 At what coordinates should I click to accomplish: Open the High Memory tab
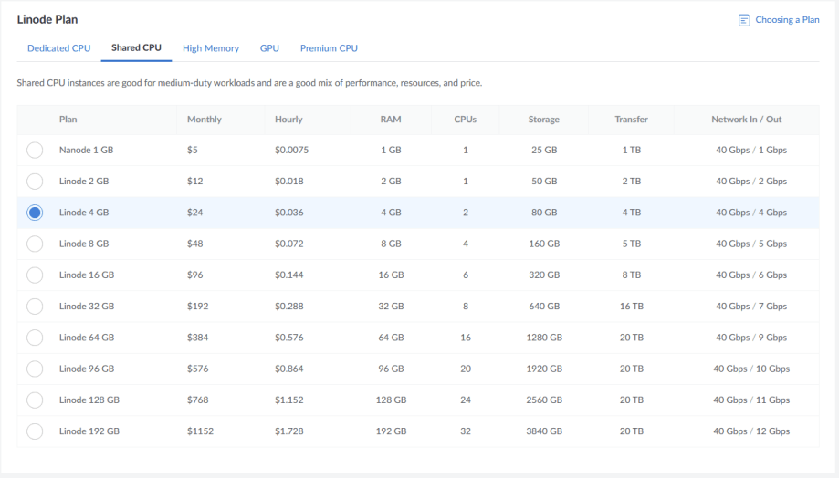coord(210,48)
